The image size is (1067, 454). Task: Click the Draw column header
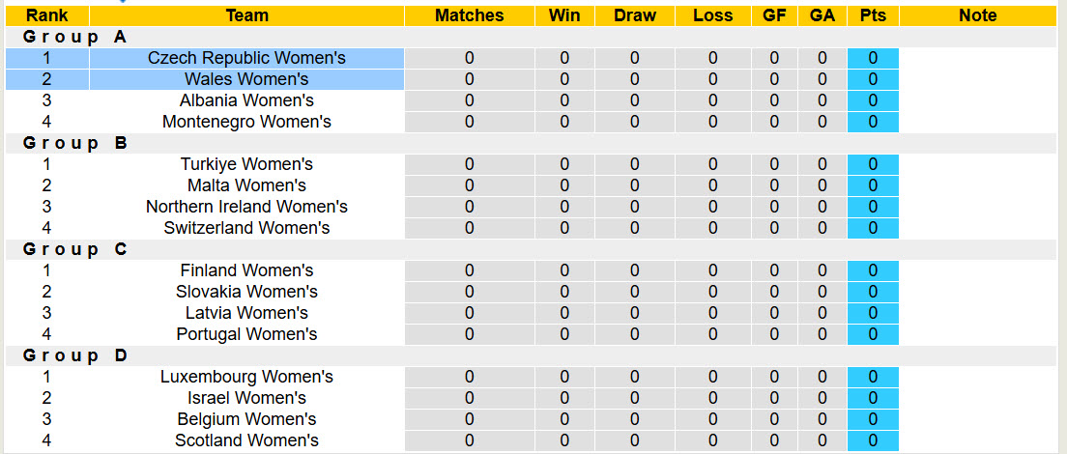pos(634,15)
